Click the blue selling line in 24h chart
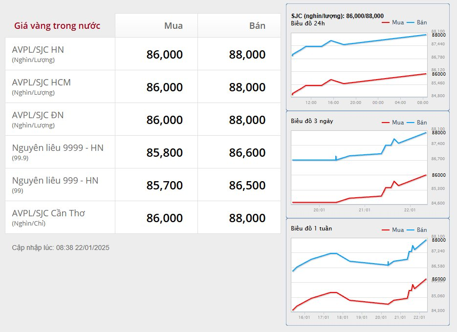This screenshot has width=457, height=332. 385,40
